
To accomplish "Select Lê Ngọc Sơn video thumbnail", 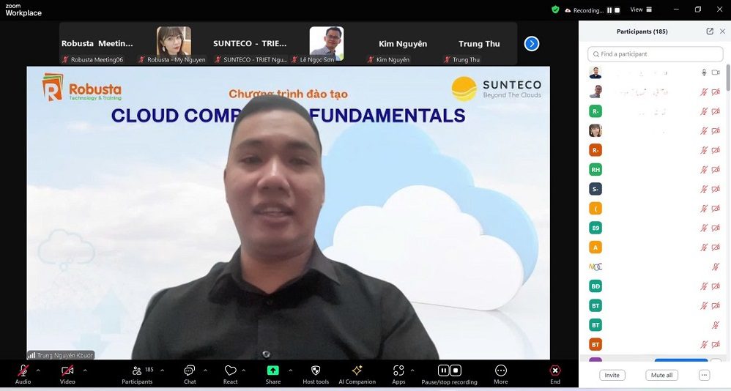I will (327, 44).
